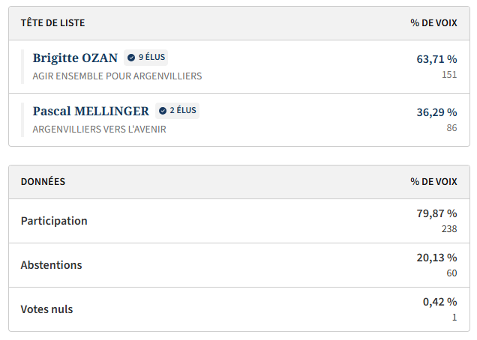Viewport: 477px width, 340px height.
Task: Select the 79,87 % participation value
Action: point(436,213)
